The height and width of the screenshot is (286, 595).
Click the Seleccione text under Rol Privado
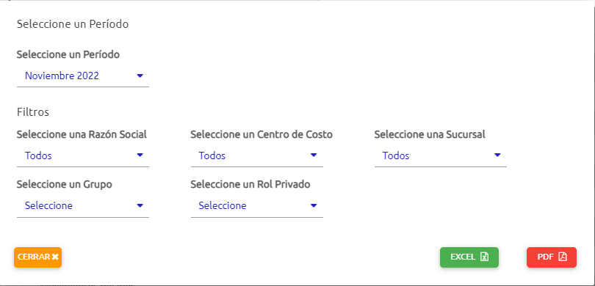(223, 205)
